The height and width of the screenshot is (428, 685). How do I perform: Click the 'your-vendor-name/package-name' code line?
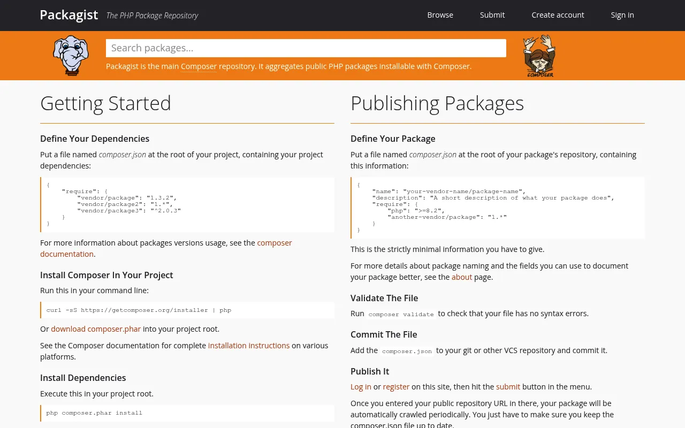(449, 191)
